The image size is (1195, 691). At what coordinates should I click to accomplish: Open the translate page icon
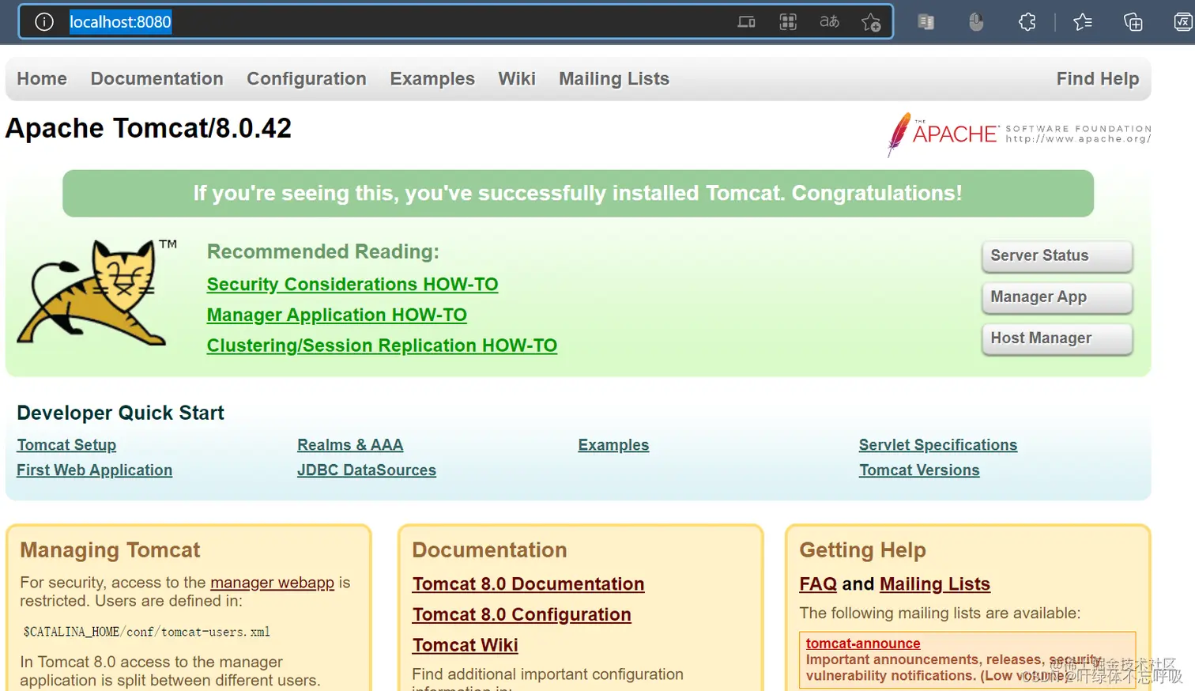[829, 22]
